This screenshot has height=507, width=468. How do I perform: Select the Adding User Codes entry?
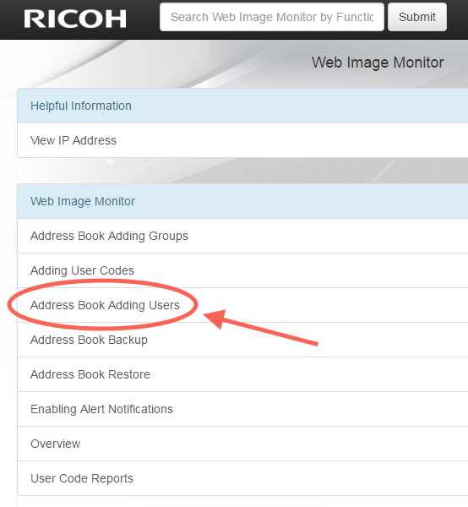[242, 270]
